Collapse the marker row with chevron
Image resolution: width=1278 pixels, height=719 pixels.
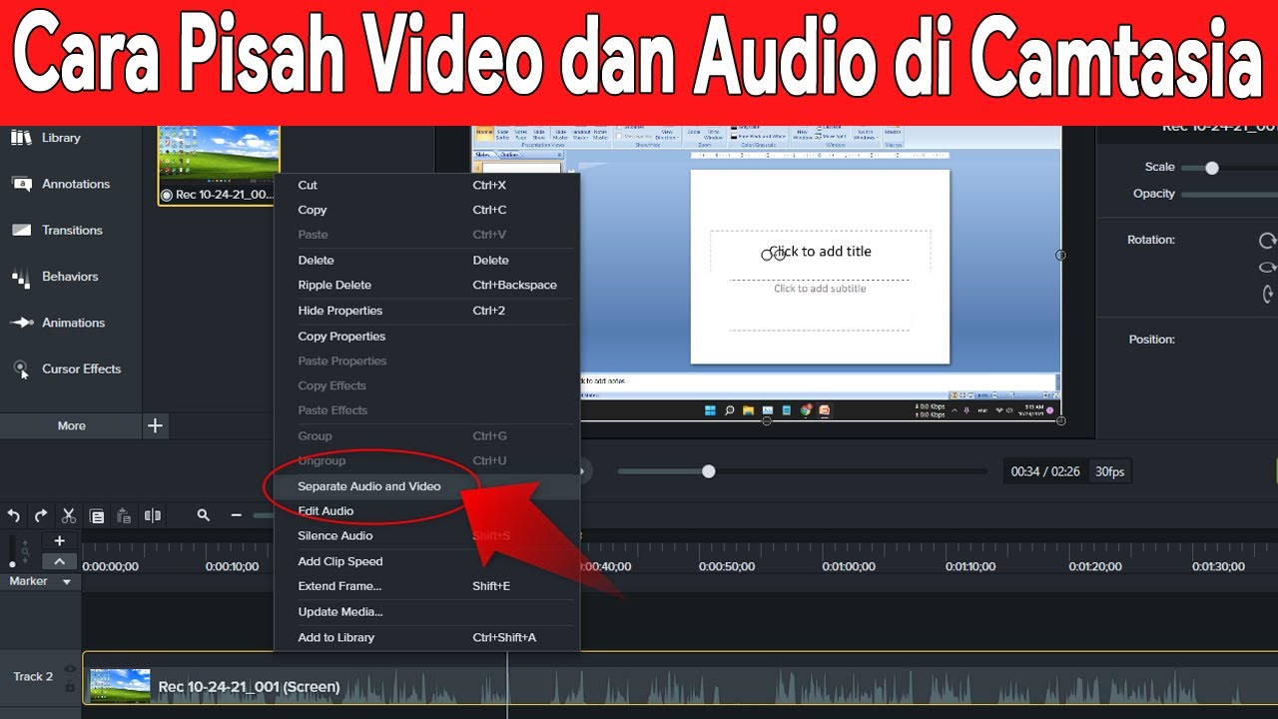[x=59, y=561]
